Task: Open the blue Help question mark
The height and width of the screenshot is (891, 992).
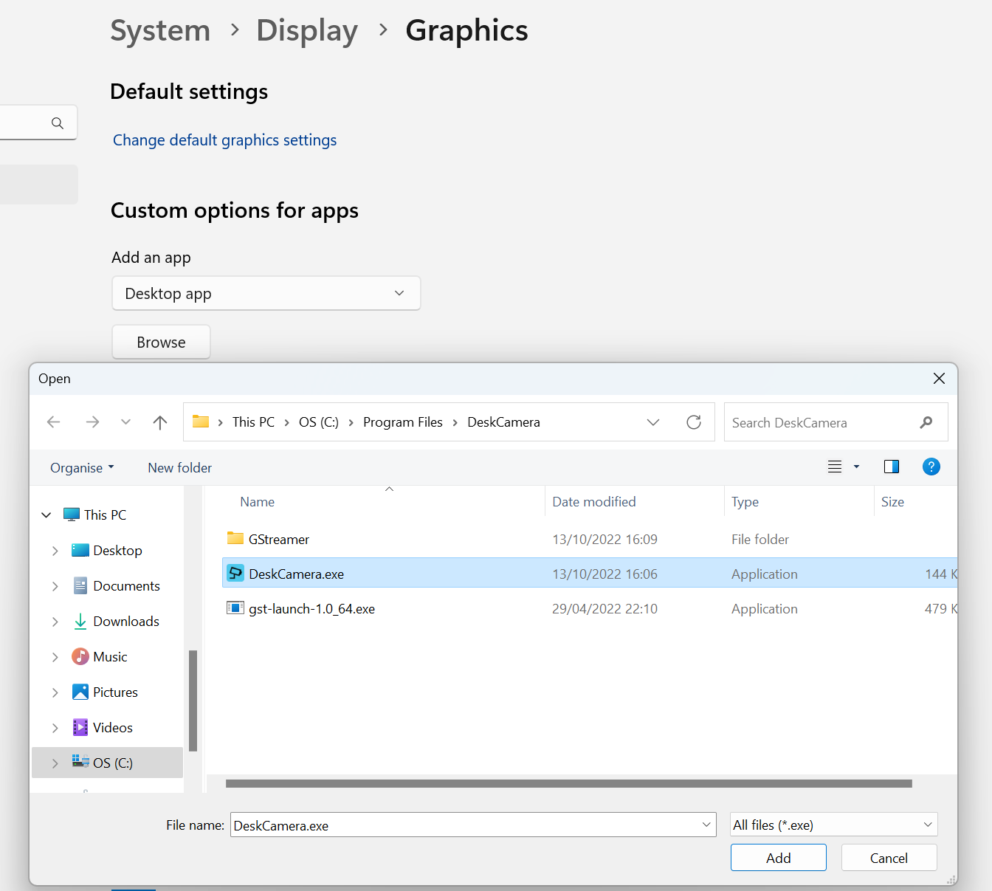Action: point(931,467)
